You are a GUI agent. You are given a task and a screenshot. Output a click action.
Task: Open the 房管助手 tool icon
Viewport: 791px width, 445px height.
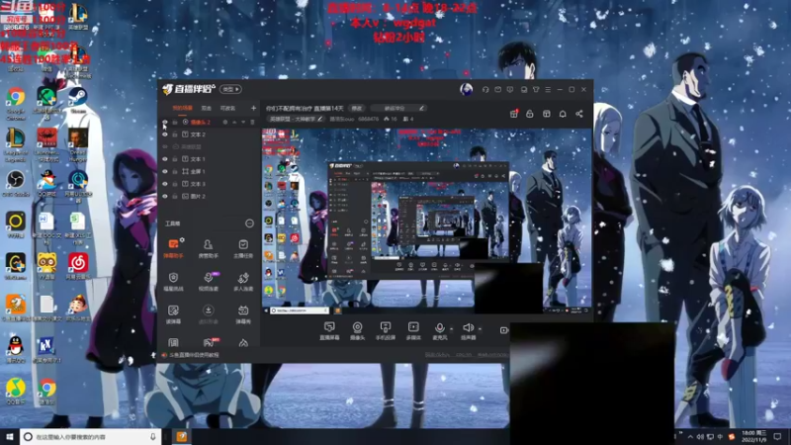click(208, 248)
